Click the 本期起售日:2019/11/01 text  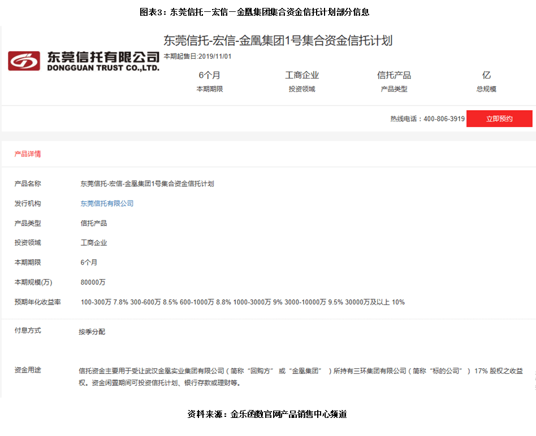coord(197,56)
